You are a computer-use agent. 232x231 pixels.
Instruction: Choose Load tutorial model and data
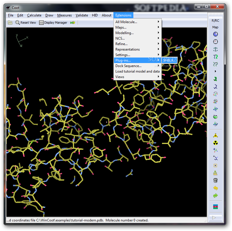137,71
